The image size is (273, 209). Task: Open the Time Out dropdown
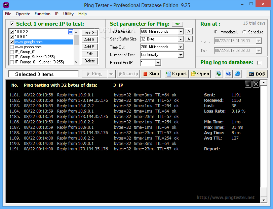(181, 47)
